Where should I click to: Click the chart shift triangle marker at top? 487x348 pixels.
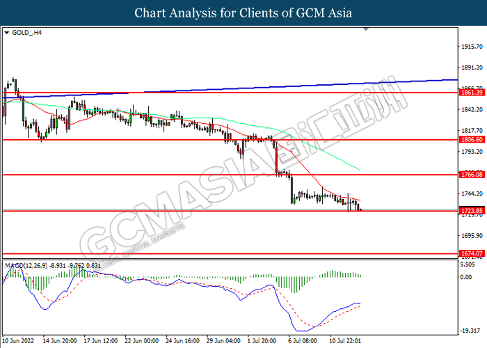click(x=366, y=29)
